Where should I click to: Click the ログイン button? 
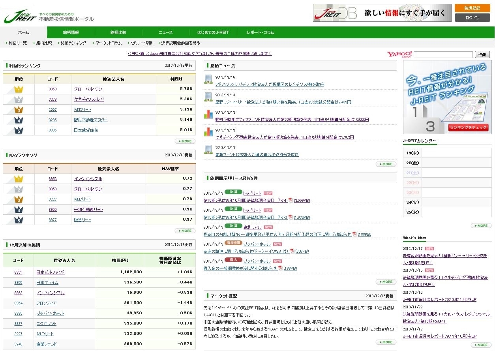coord(472,17)
